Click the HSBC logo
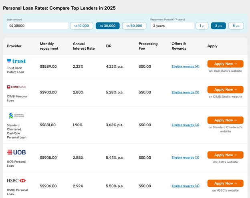The image size is (250, 198). click(16, 181)
